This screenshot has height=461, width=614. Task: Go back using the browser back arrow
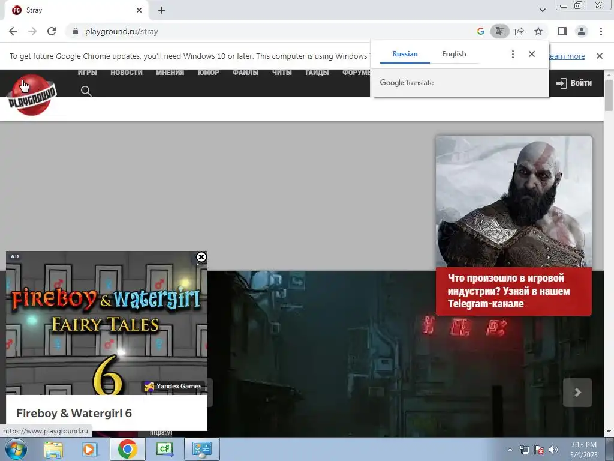coord(13,31)
